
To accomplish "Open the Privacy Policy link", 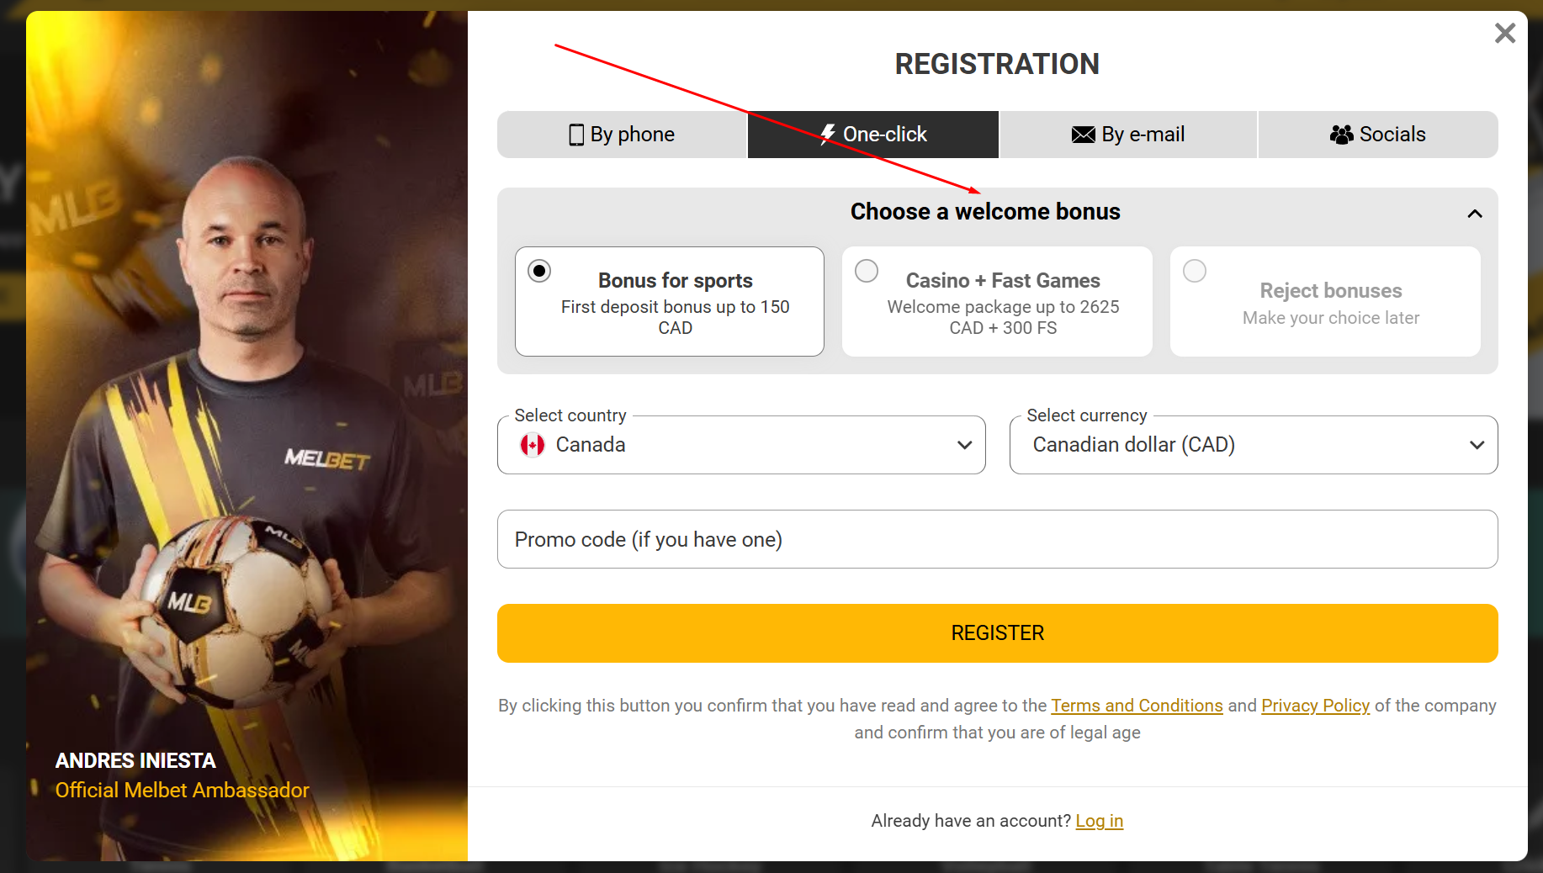I will click(x=1315, y=706).
